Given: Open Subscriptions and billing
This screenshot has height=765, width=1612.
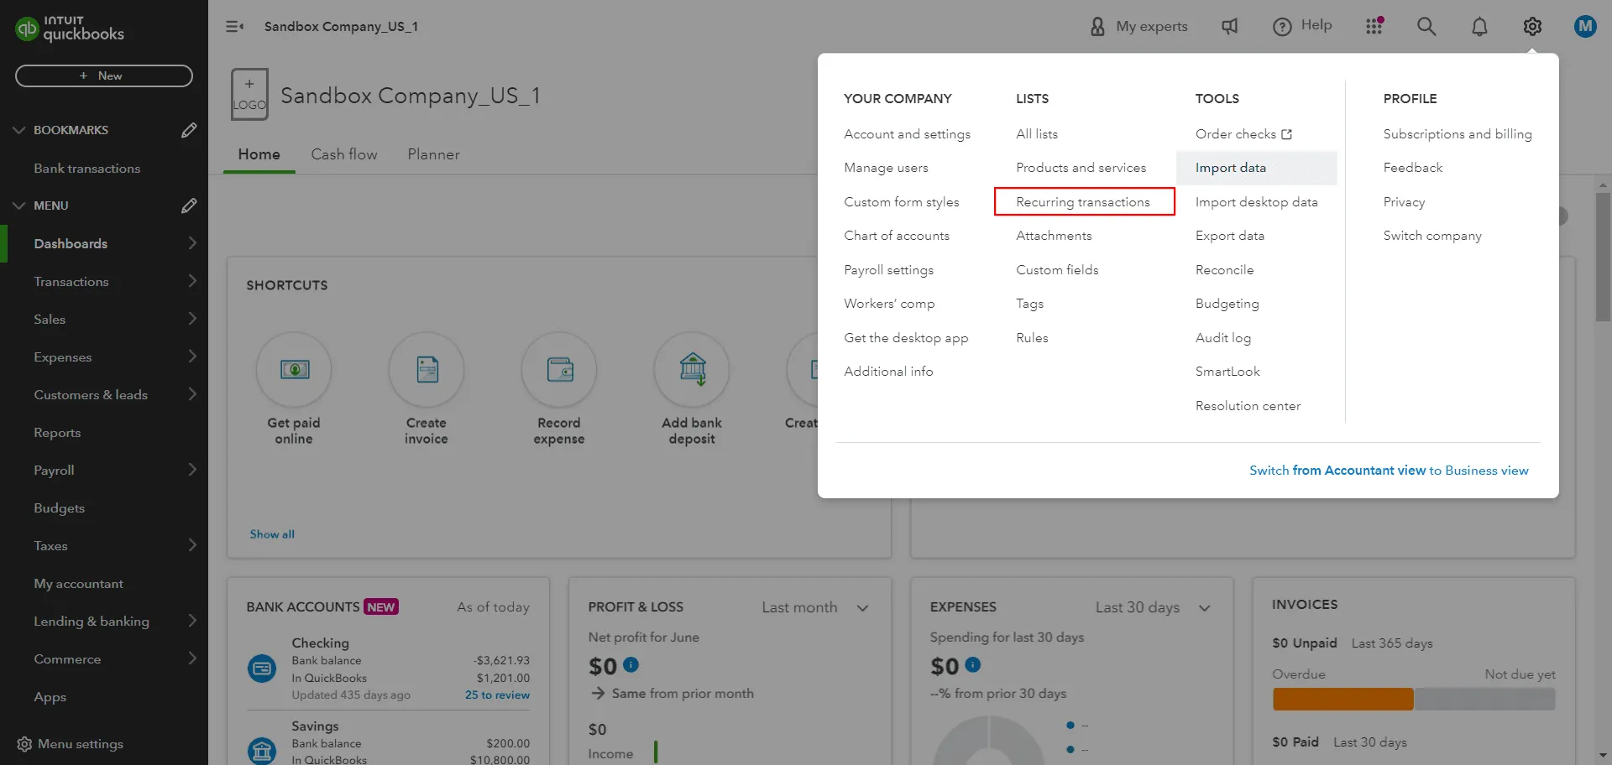Looking at the screenshot, I should (1458, 134).
